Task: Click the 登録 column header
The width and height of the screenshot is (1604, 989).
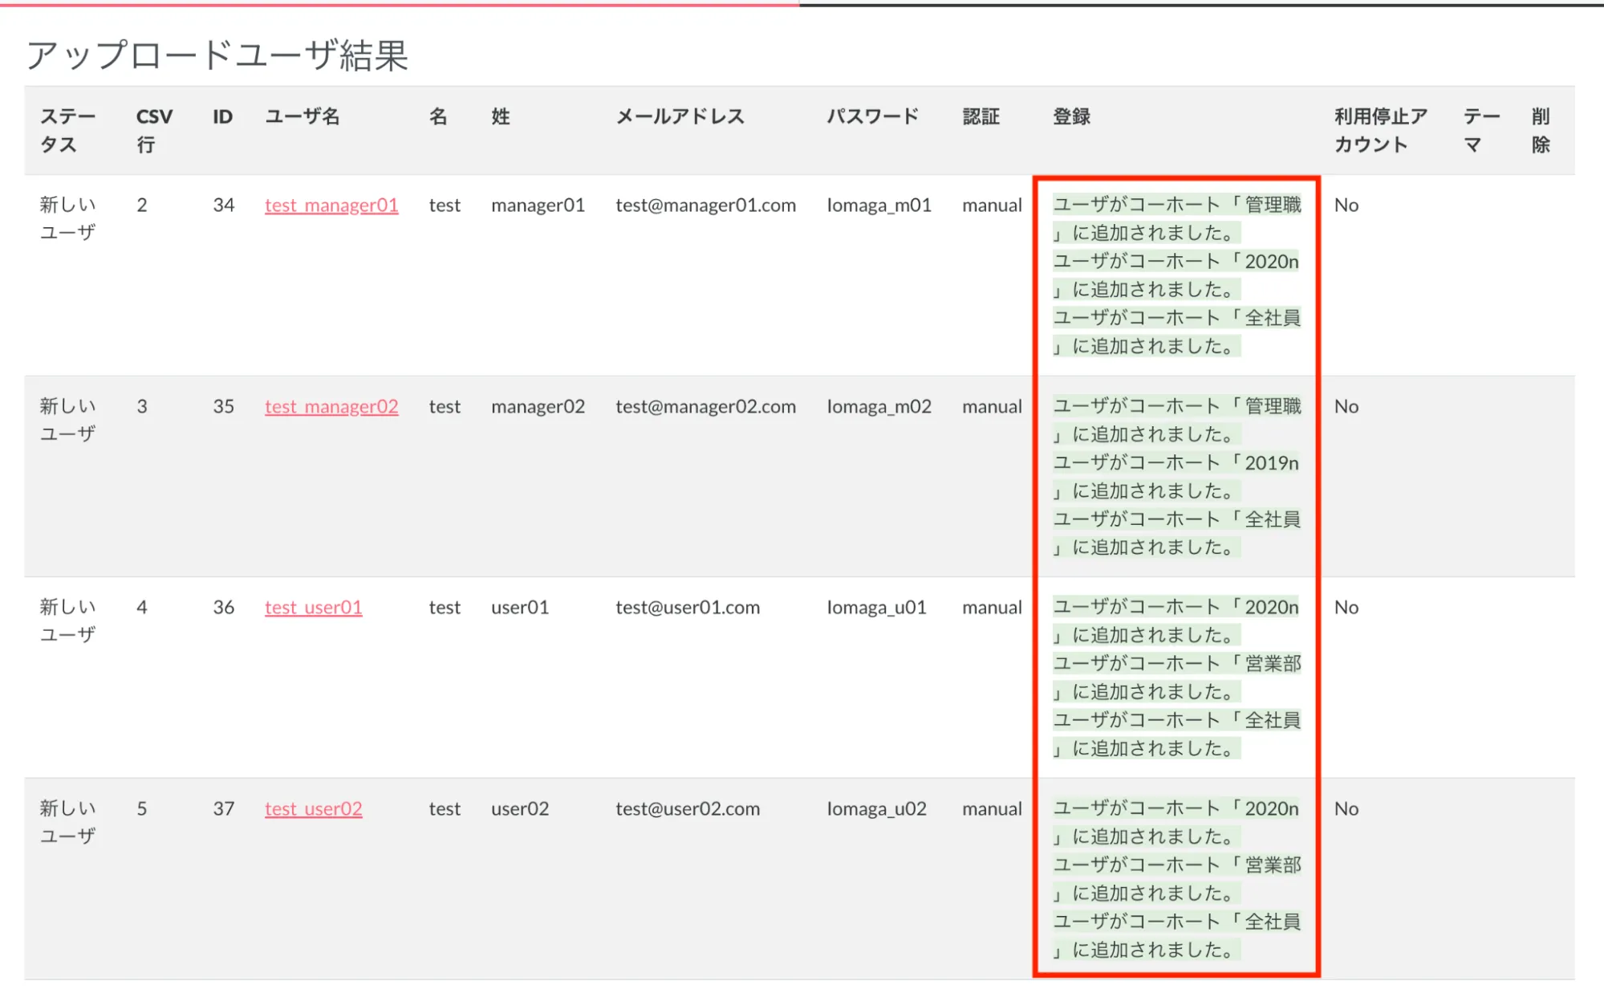Action: [x=1071, y=117]
